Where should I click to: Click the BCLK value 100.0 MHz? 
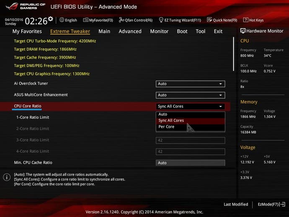248,71
